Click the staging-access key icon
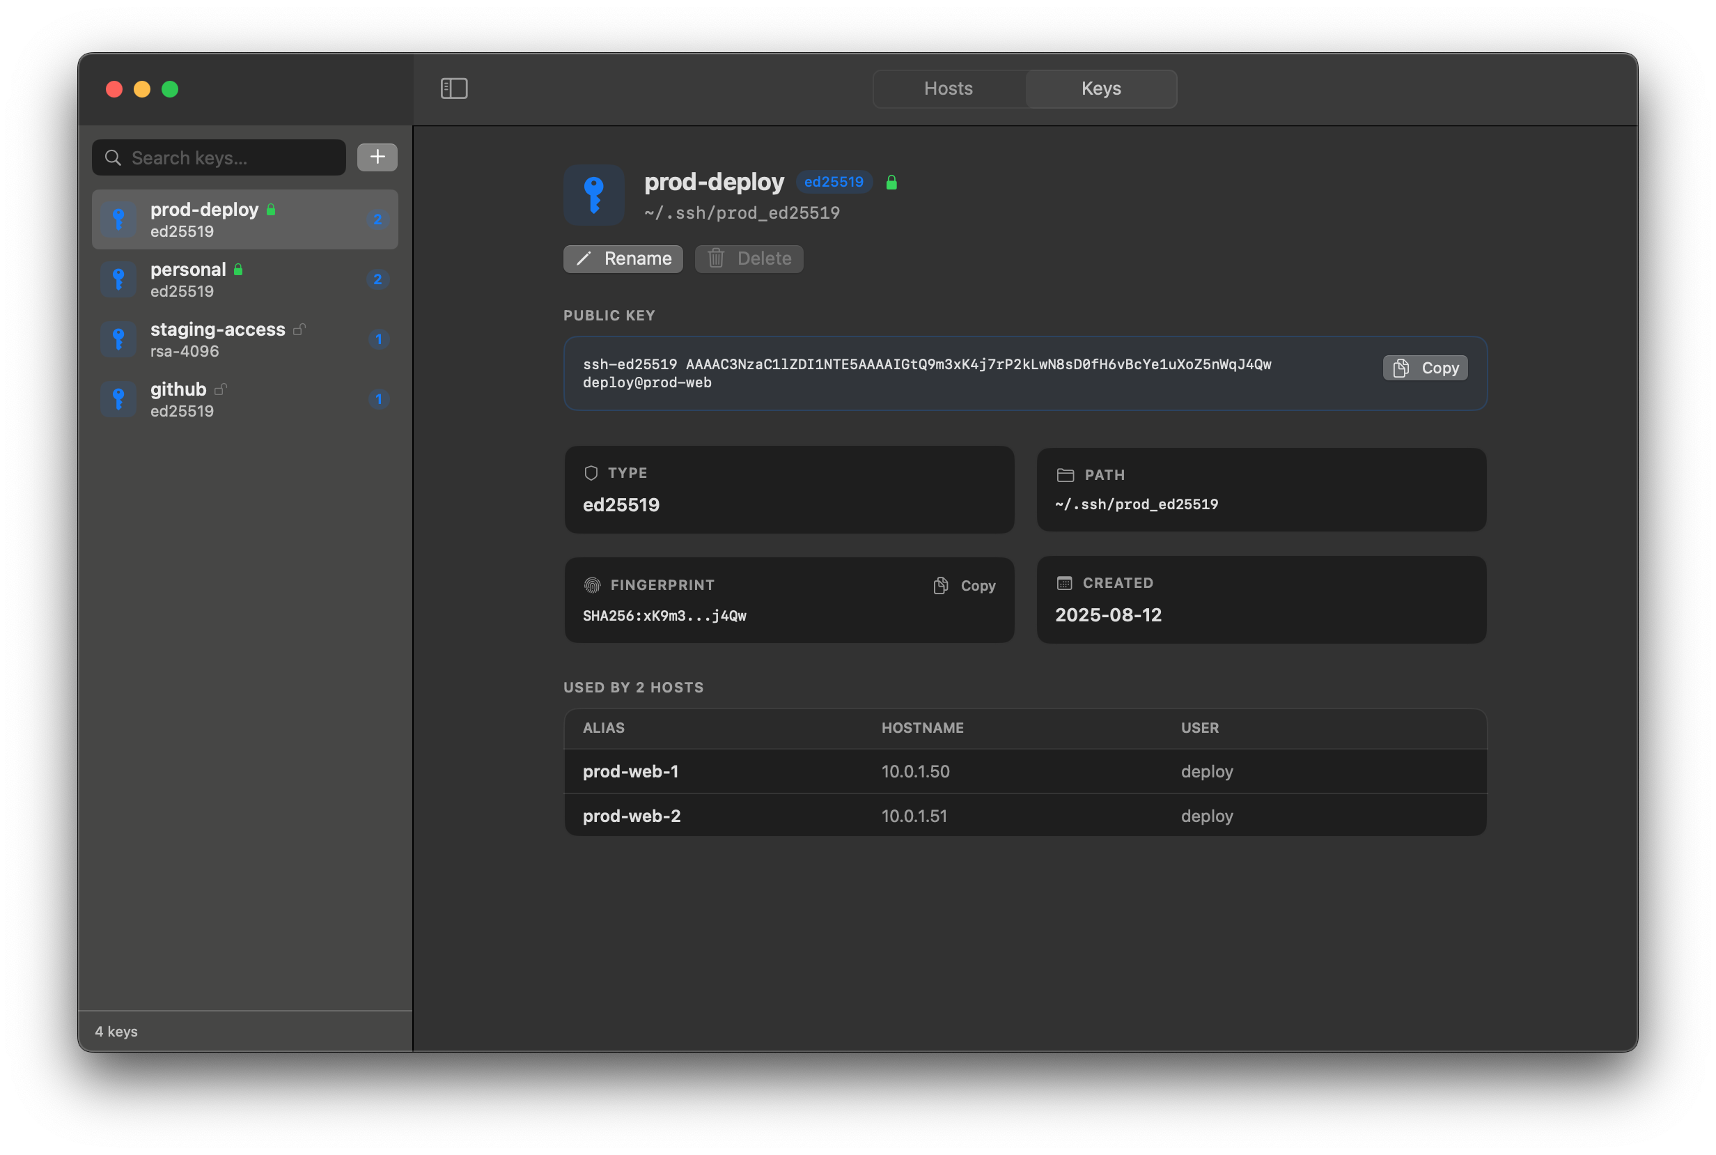The width and height of the screenshot is (1716, 1155). pos(118,339)
